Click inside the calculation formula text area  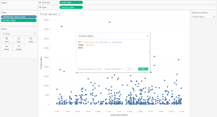[113, 54]
